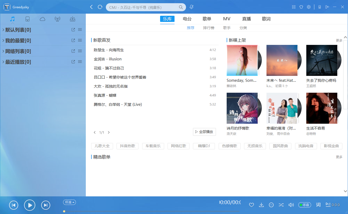
Task: Open the 最近播放 hamburger menu
Action: pyautogui.click(x=80, y=62)
